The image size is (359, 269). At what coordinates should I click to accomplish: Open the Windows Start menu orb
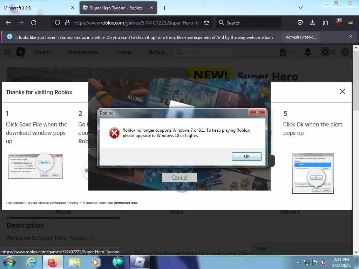(x=9, y=262)
